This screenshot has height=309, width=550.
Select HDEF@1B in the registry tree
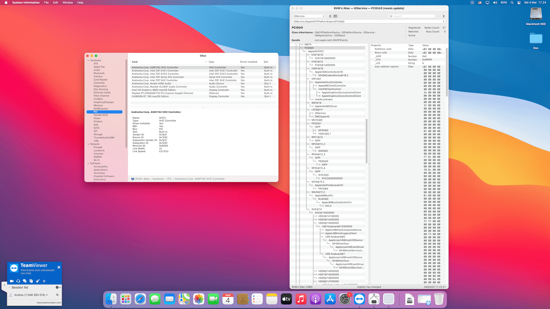(x=317, y=68)
